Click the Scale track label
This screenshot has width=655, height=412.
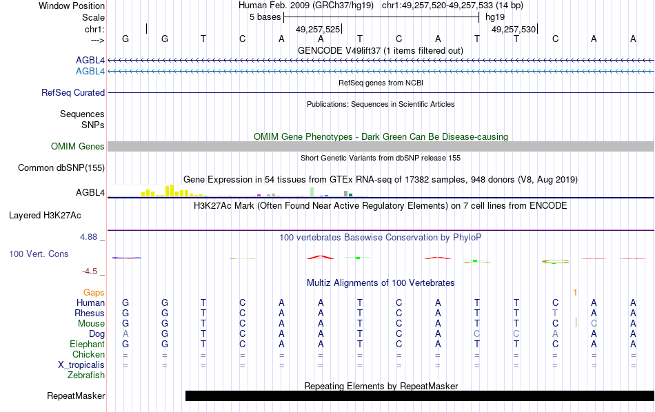[93, 17]
